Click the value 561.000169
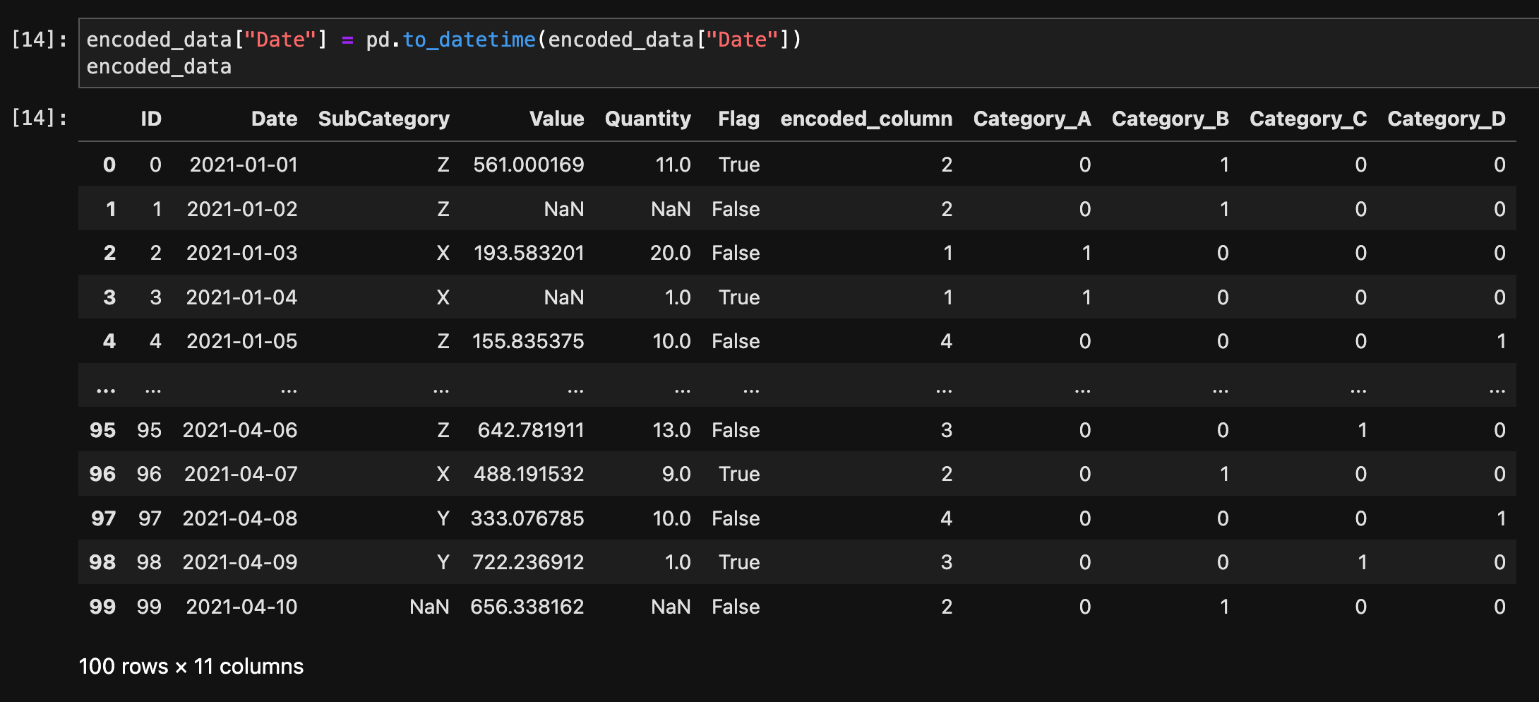1539x702 pixels. (529, 165)
